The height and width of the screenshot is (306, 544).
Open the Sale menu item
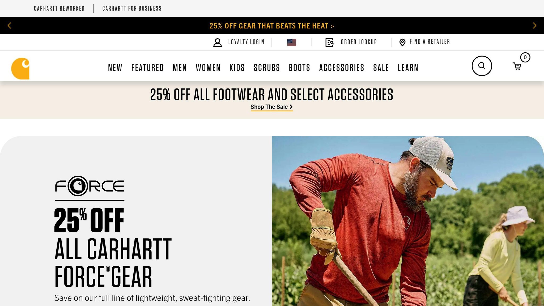[381, 68]
